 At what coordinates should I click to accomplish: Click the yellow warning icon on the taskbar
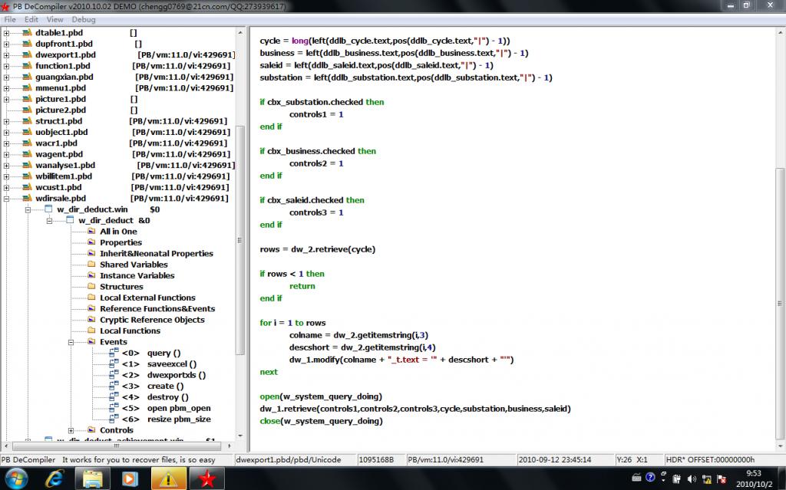pos(168,478)
